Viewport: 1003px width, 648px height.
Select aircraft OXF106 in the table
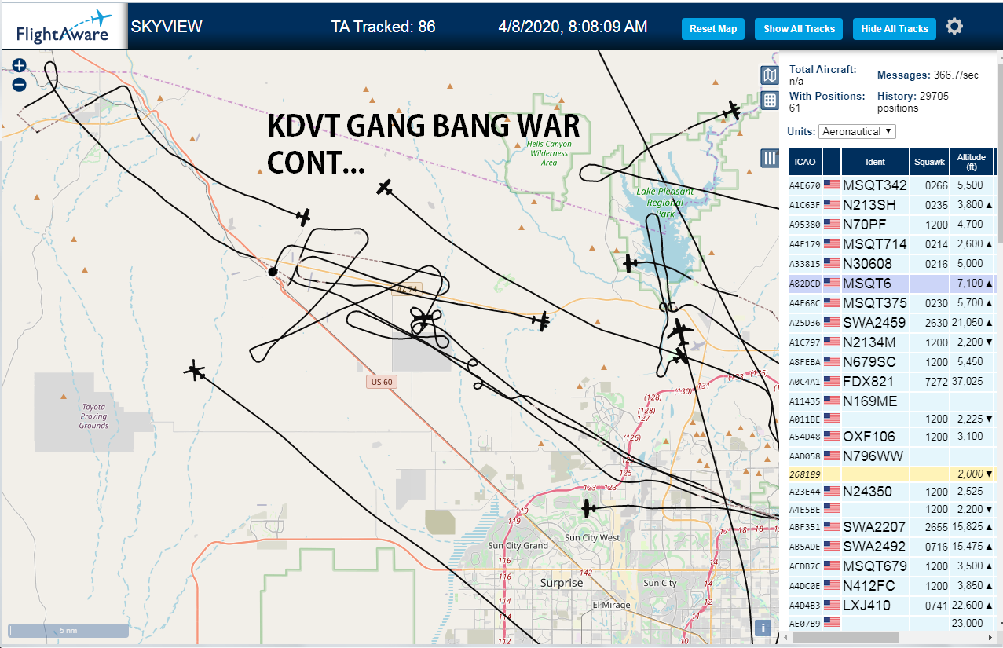coord(892,437)
